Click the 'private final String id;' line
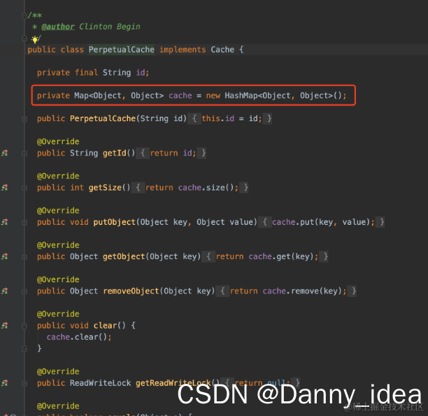This screenshot has height=416, width=428. (93, 73)
